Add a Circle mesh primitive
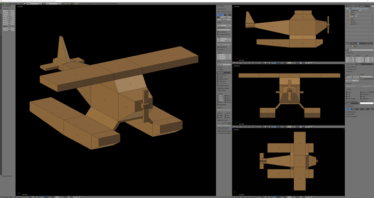Viewport: 374px width, 198px height. pyautogui.click(x=9, y=15)
